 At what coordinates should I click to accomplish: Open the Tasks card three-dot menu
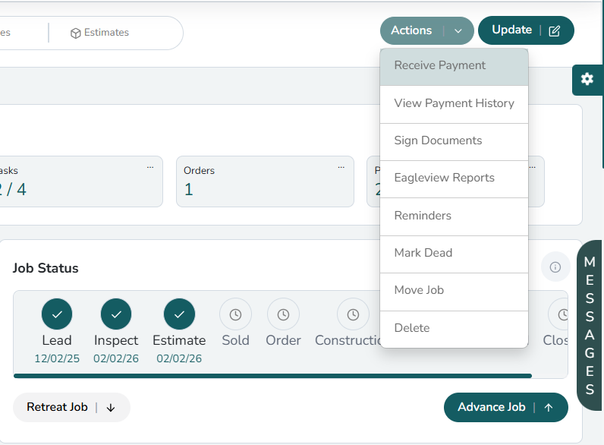[x=150, y=167]
